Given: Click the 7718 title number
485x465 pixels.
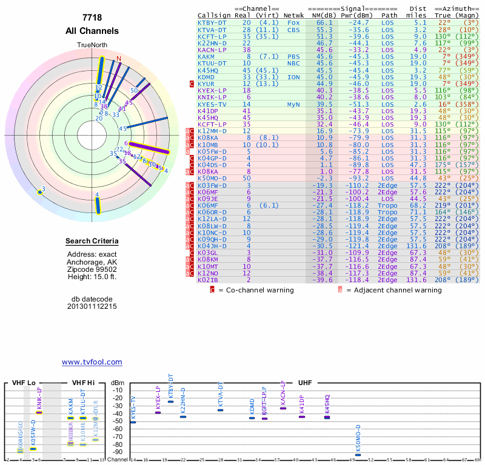Looking at the screenshot, I should coord(92,18).
